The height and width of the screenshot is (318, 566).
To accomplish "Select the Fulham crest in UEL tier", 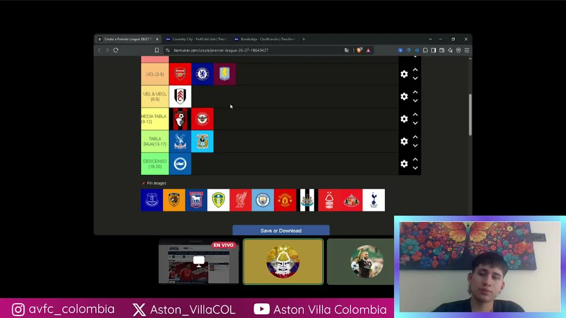I will 180,97.
